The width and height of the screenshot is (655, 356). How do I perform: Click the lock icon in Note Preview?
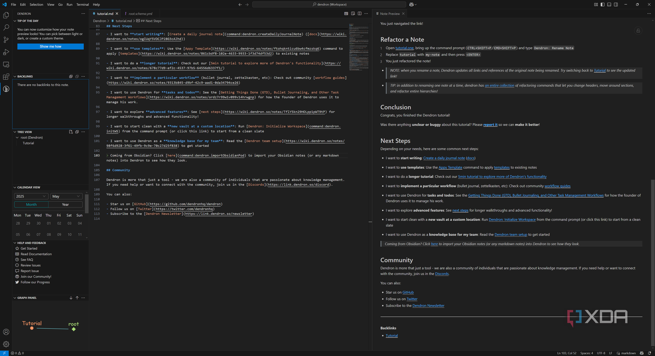638,31
